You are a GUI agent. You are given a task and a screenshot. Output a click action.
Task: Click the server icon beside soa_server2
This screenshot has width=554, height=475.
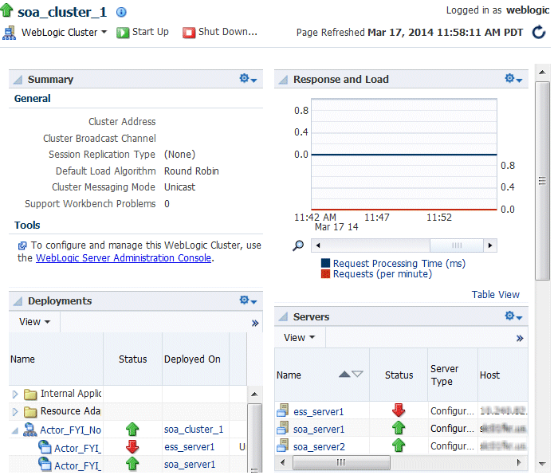pyautogui.click(x=283, y=446)
